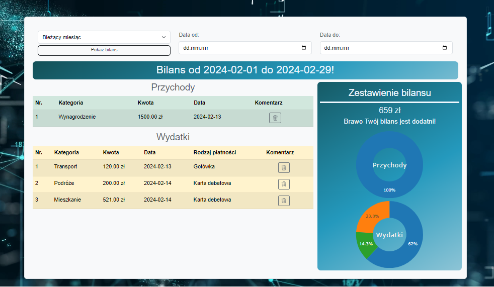Expand the 'Bieżący miesiąc' period dropdown

104,37
